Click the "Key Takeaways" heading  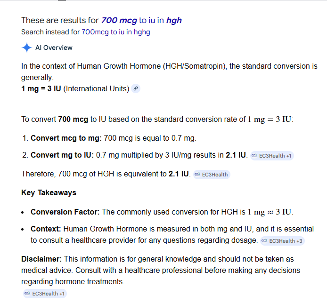[49, 192]
